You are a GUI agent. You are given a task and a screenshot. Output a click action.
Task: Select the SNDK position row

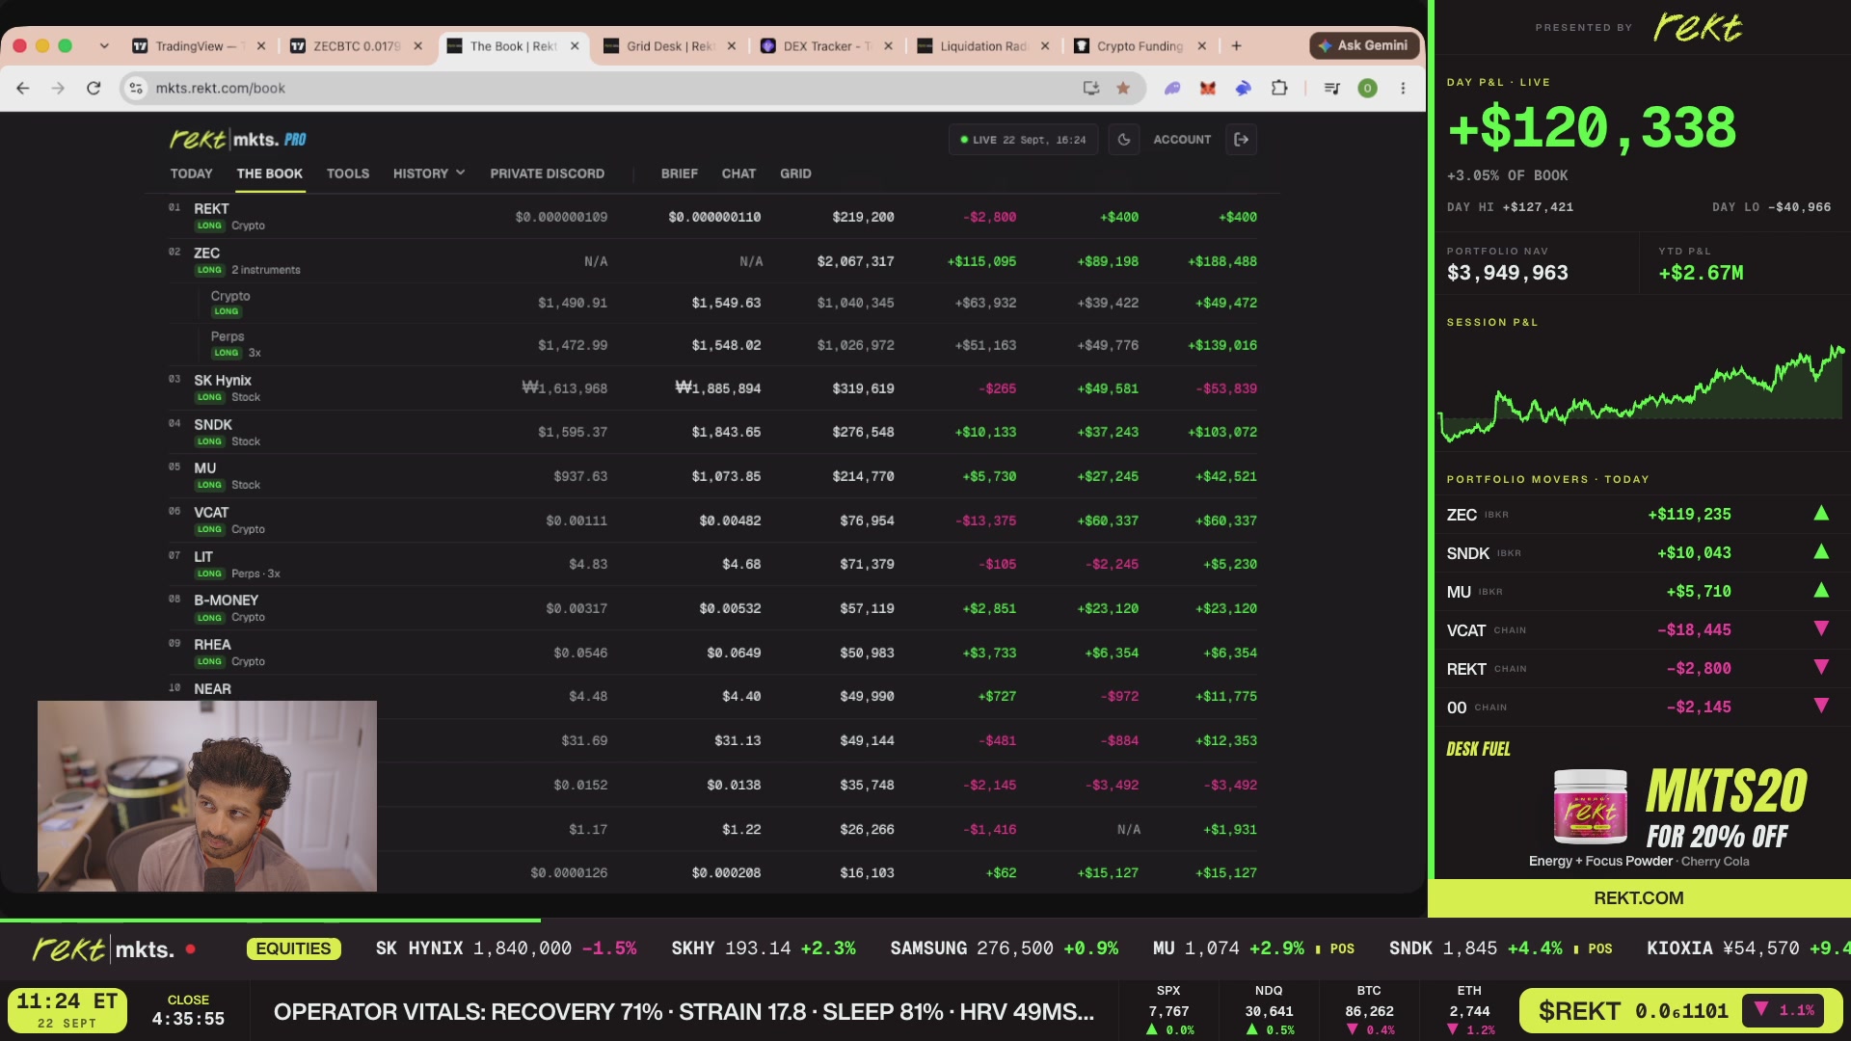click(x=713, y=432)
